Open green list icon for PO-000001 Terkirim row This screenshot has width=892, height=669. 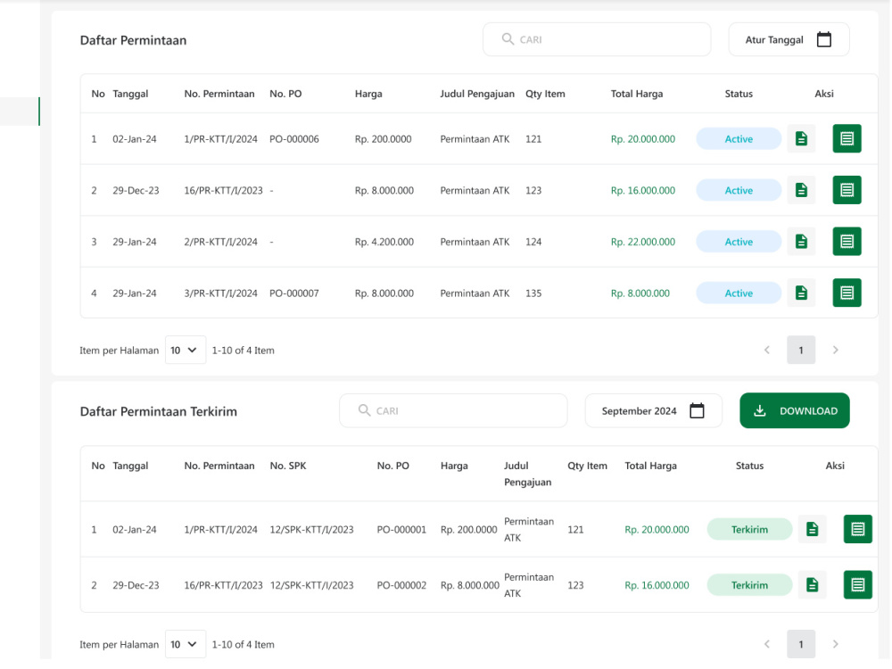(857, 529)
